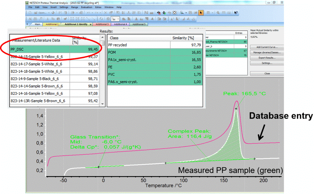Click the Open folder toolbar button
Viewport: 315px width, 194px height.
coord(40,13)
